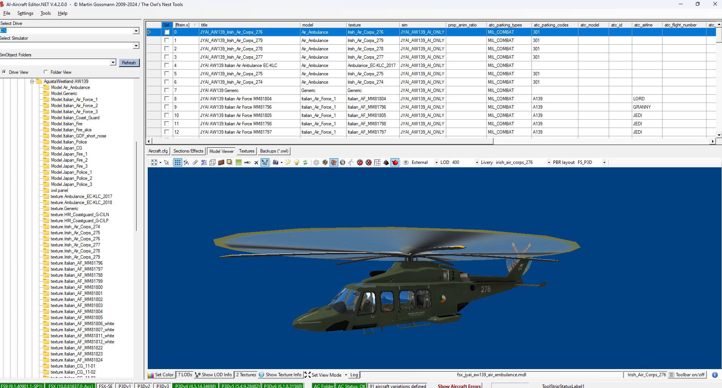Click the green ground plane icon
This screenshot has height=388, width=722.
coord(239,162)
